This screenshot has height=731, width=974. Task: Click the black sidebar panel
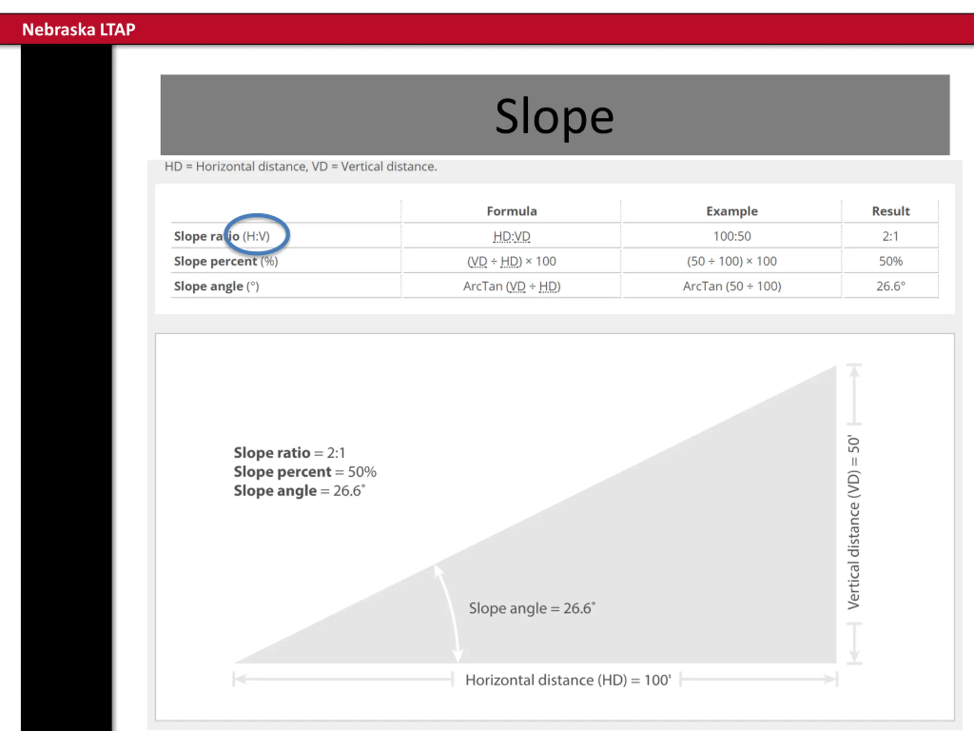66,388
